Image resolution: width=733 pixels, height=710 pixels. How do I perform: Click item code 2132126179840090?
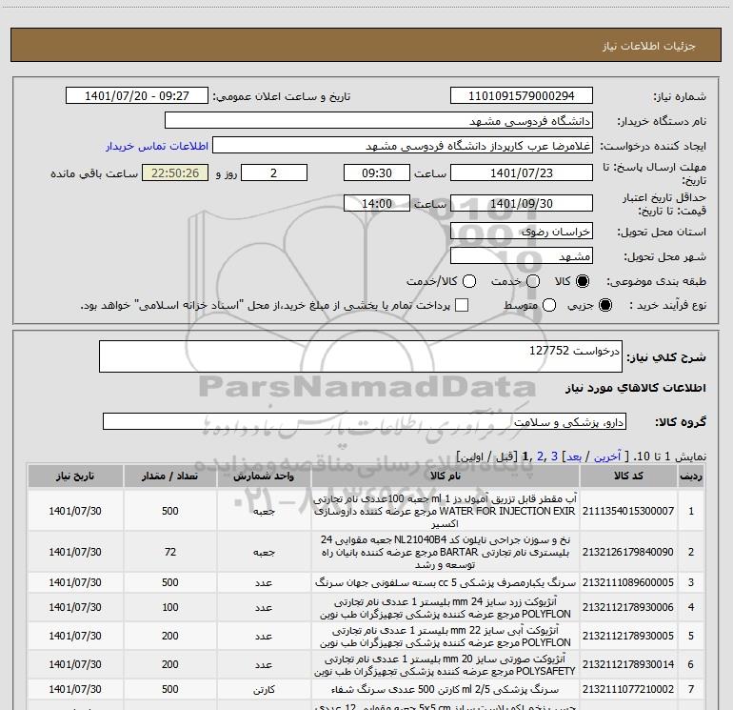628,552
